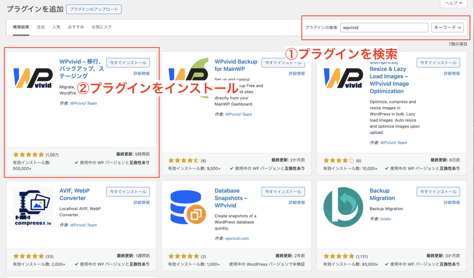Open 詳細情報 for Backup Migration
Screen dimensions: 474x278
click(x=452, y=202)
